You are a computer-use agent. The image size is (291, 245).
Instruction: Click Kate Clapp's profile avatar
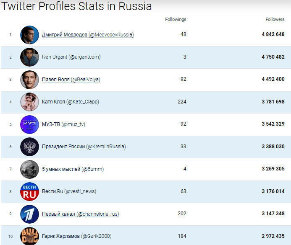point(29,102)
